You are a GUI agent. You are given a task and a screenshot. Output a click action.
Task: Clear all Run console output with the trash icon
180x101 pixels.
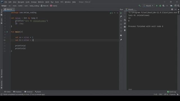125,30
